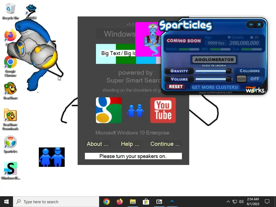Toggle the Colliders OFF switch

pos(241,79)
